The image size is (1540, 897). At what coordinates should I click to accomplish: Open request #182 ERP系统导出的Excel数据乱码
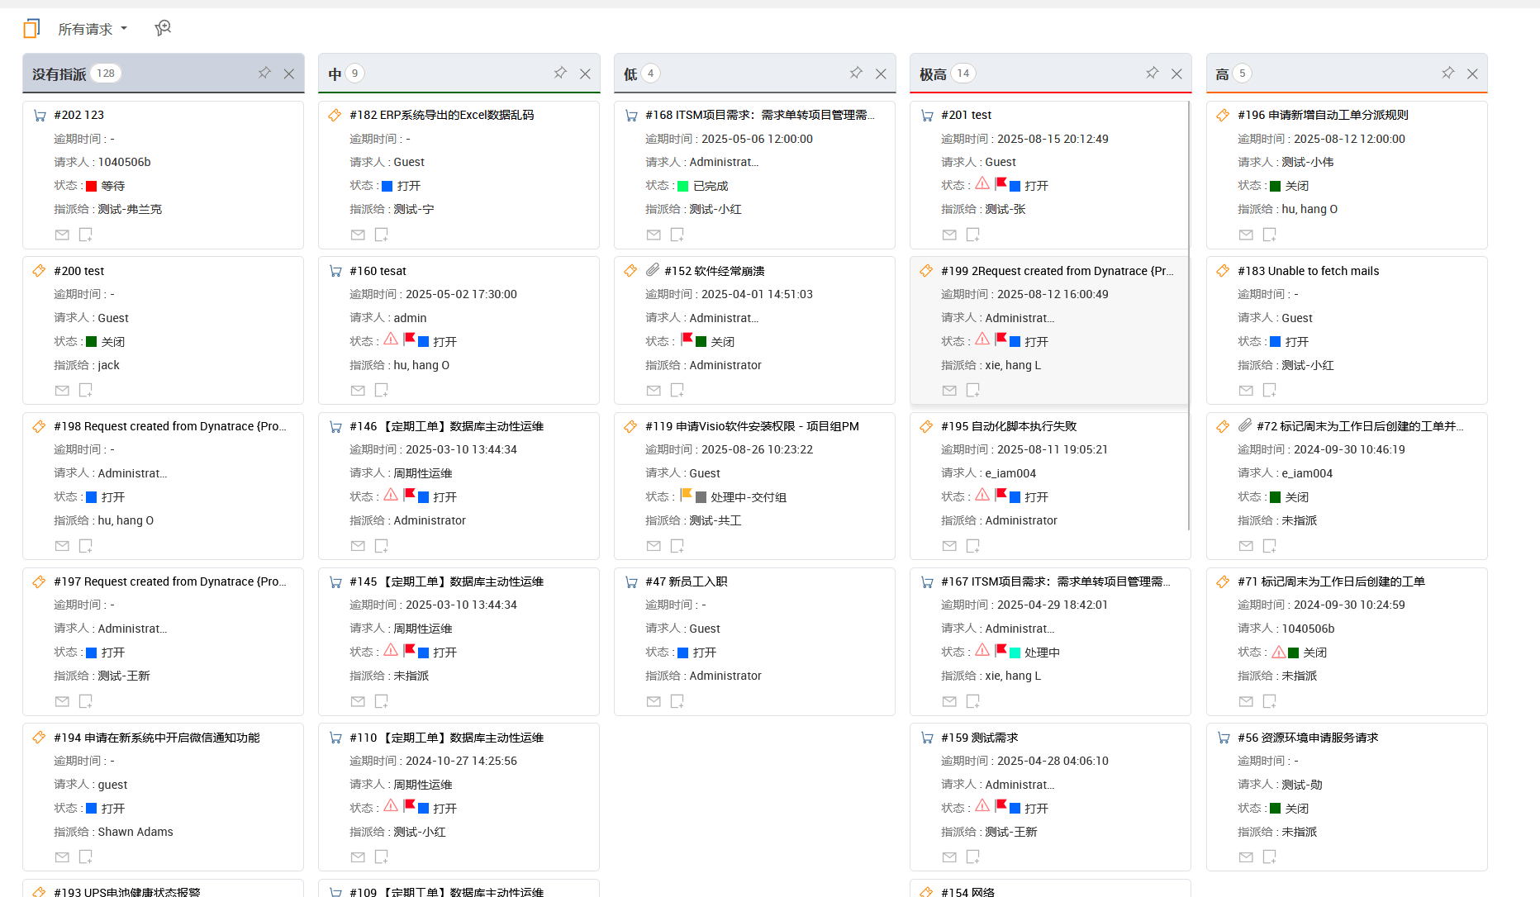[441, 115]
